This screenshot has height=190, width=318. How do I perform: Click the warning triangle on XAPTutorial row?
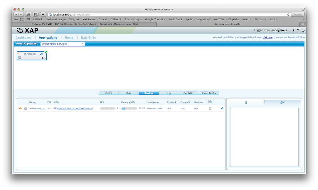(x=20, y=108)
